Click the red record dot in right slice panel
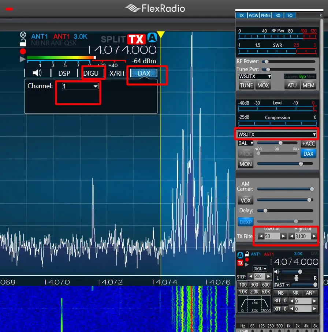This screenshot has height=332, width=328. (x=247, y=260)
